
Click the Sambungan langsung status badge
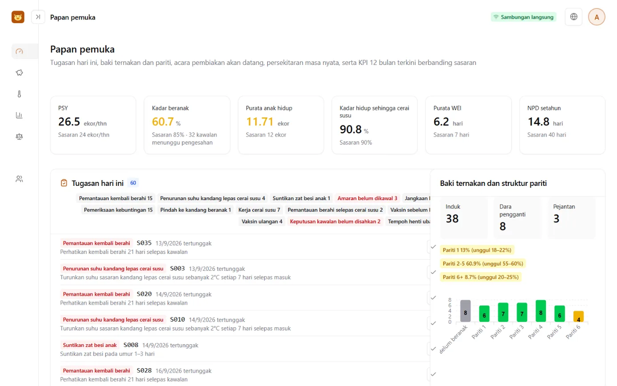point(524,17)
